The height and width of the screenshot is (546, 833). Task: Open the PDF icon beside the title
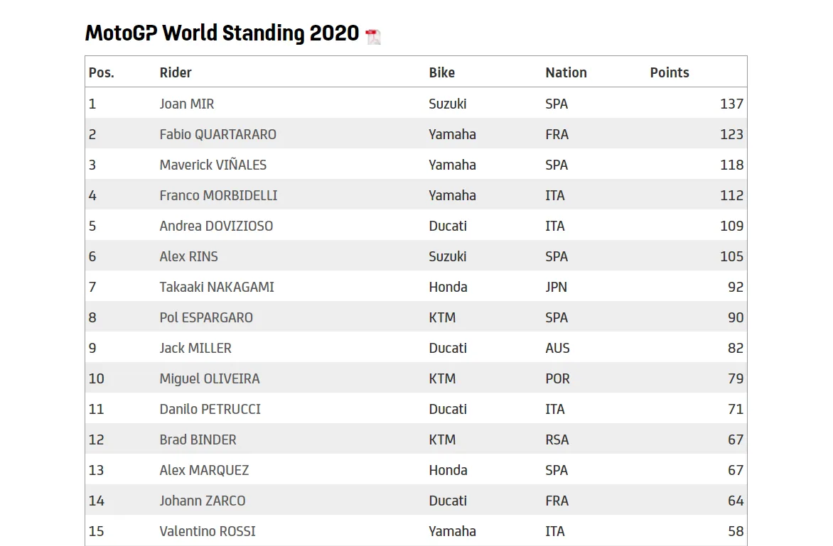click(373, 37)
